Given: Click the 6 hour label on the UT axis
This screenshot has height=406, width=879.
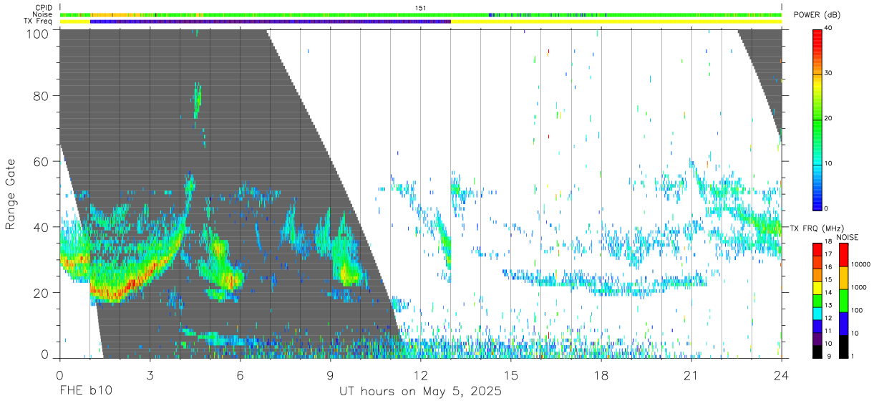Looking at the screenshot, I should tap(241, 374).
